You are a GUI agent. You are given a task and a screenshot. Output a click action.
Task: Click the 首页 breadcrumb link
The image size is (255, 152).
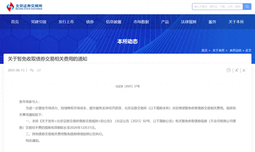pyautogui.click(x=204, y=50)
